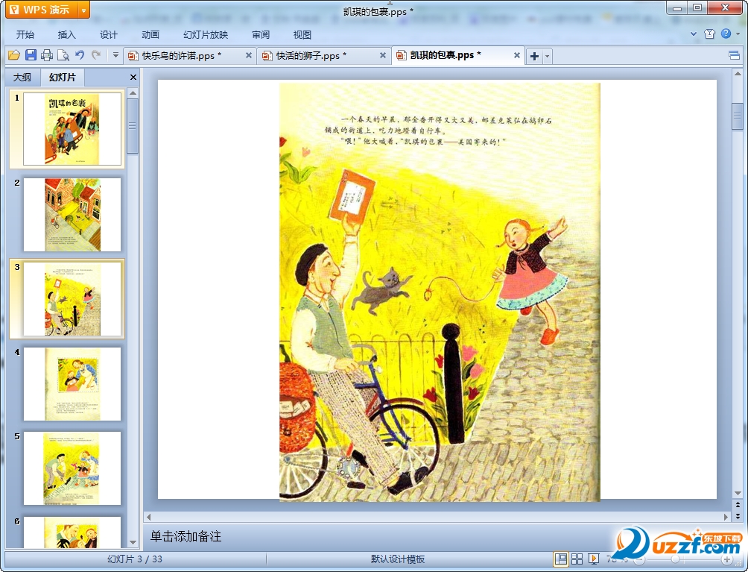This screenshot has width=748, height=572.
Task: Switch to Slide Sorter view icon
Action: click(x=577, y=559)
